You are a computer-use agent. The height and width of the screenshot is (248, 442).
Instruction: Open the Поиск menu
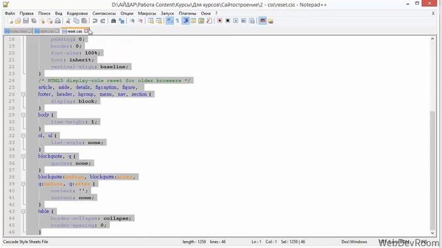pos(44,13)
